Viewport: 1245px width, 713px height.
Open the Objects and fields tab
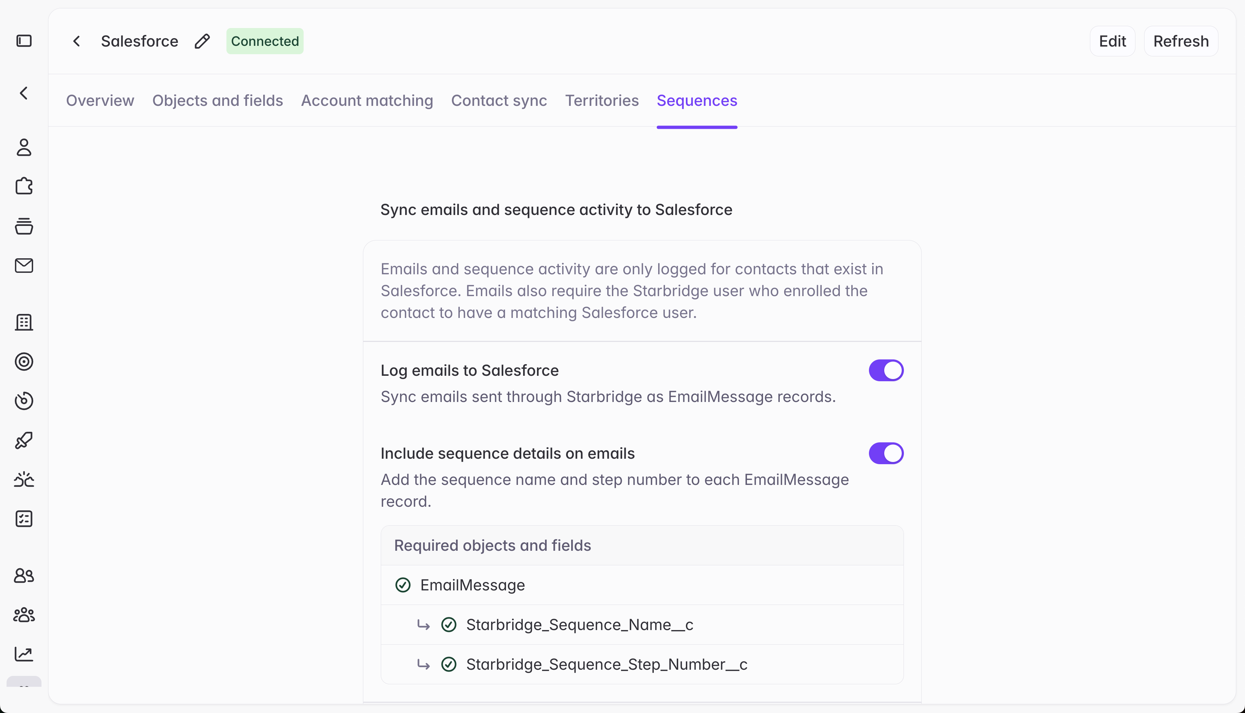click(x=218, y=100)
